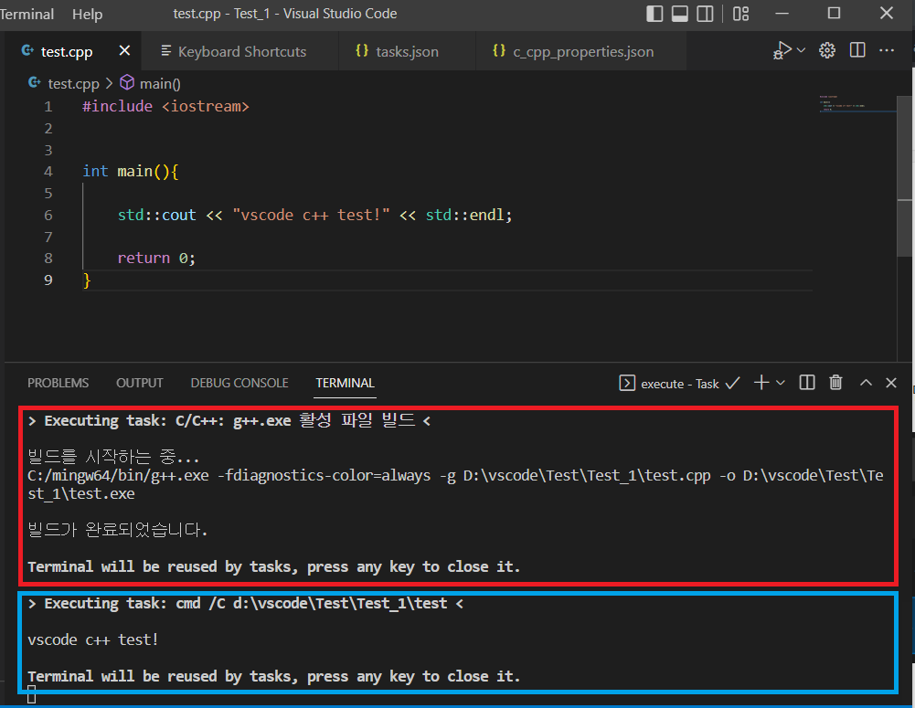Open the Terminal menu
This screenshot has height=708, width=915.
(27, 14)
